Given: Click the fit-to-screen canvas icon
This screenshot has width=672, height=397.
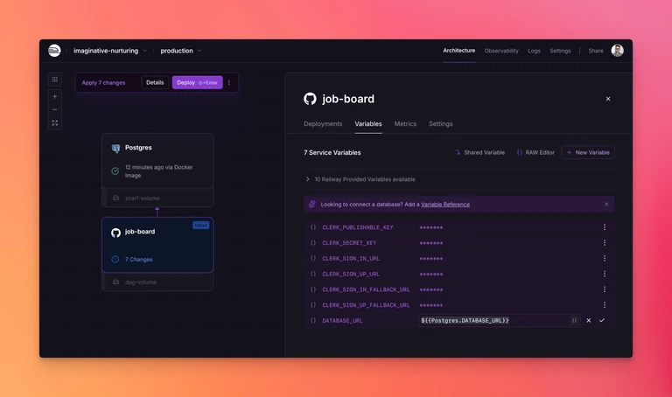Looking at the screenshot, I should coord(55,123).
